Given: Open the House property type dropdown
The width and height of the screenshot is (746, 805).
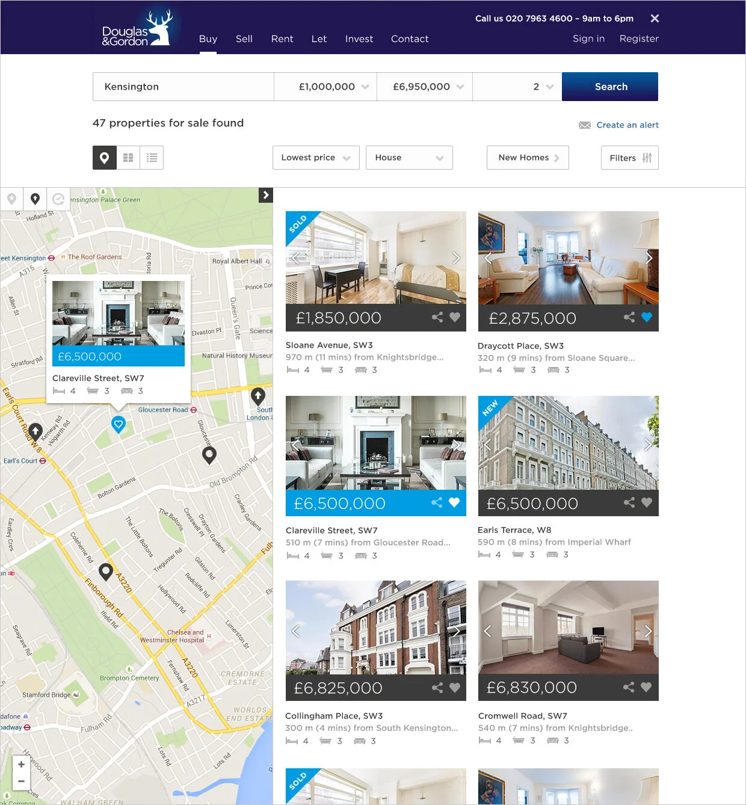Looking at the screenshot, I should pyautogui.click(x=409, y=158).
